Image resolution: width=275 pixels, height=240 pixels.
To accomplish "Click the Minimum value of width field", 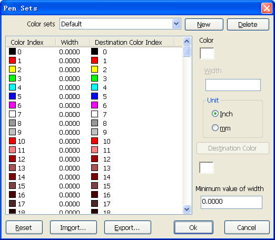I will pos(231,202).
